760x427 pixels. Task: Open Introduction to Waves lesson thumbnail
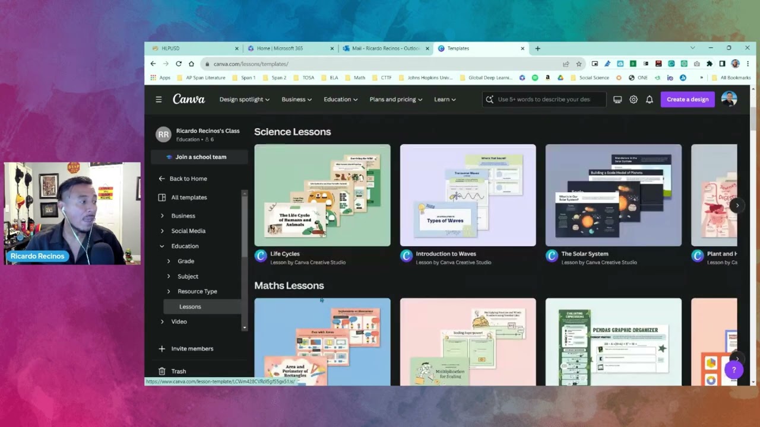pyautogui.click(x=468, y=195)
